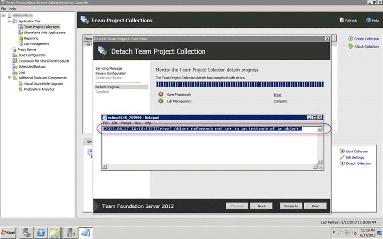Open Build Configuration node

(32, 55)
